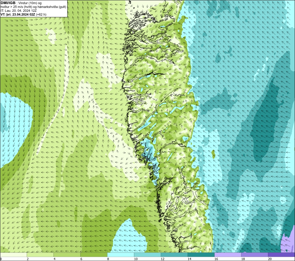
Task: Click the legend label '14'
Action: (x=189, y=259)
